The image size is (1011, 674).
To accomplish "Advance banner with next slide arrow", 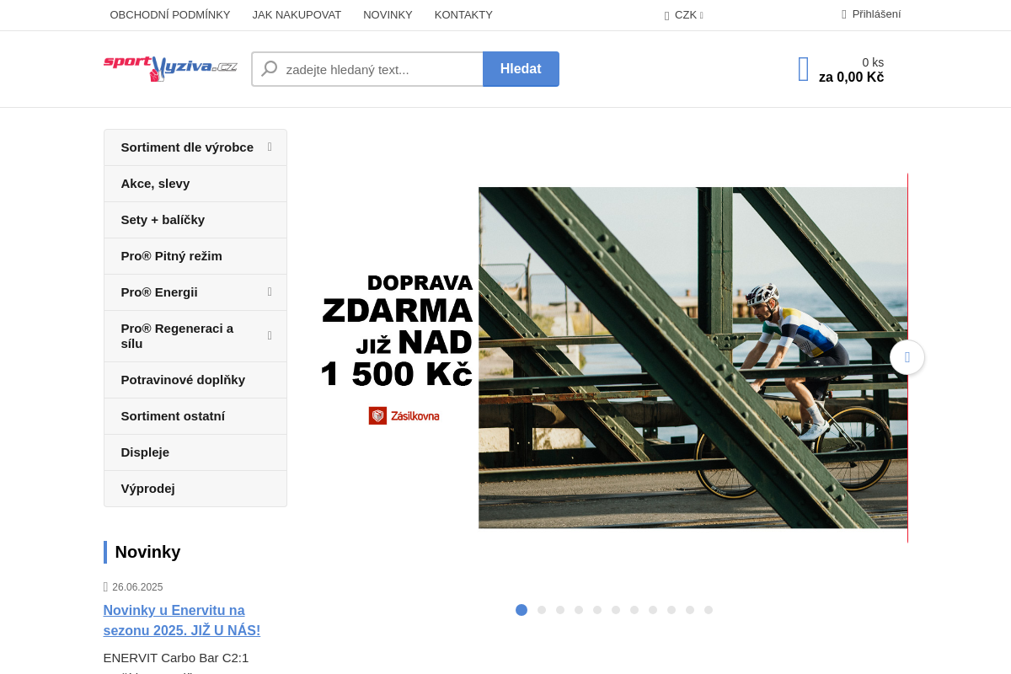I will 907,357.
